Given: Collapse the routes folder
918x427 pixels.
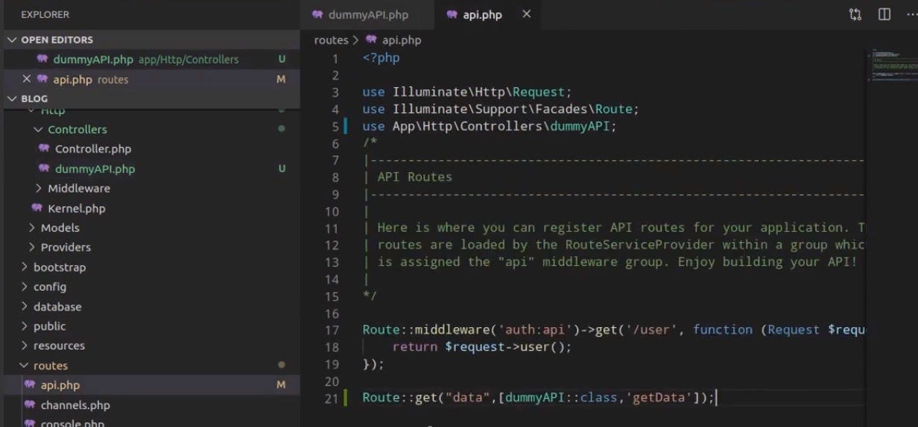Looking at the screenshot, I should (150, 366).
